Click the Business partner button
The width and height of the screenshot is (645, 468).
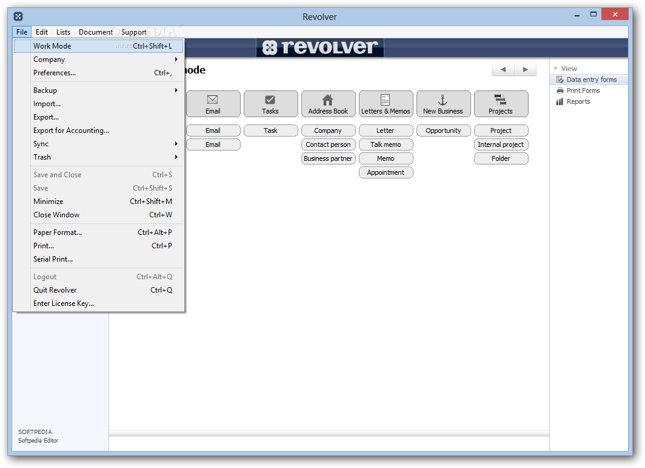pyautogui.click(x=329, y=158)
